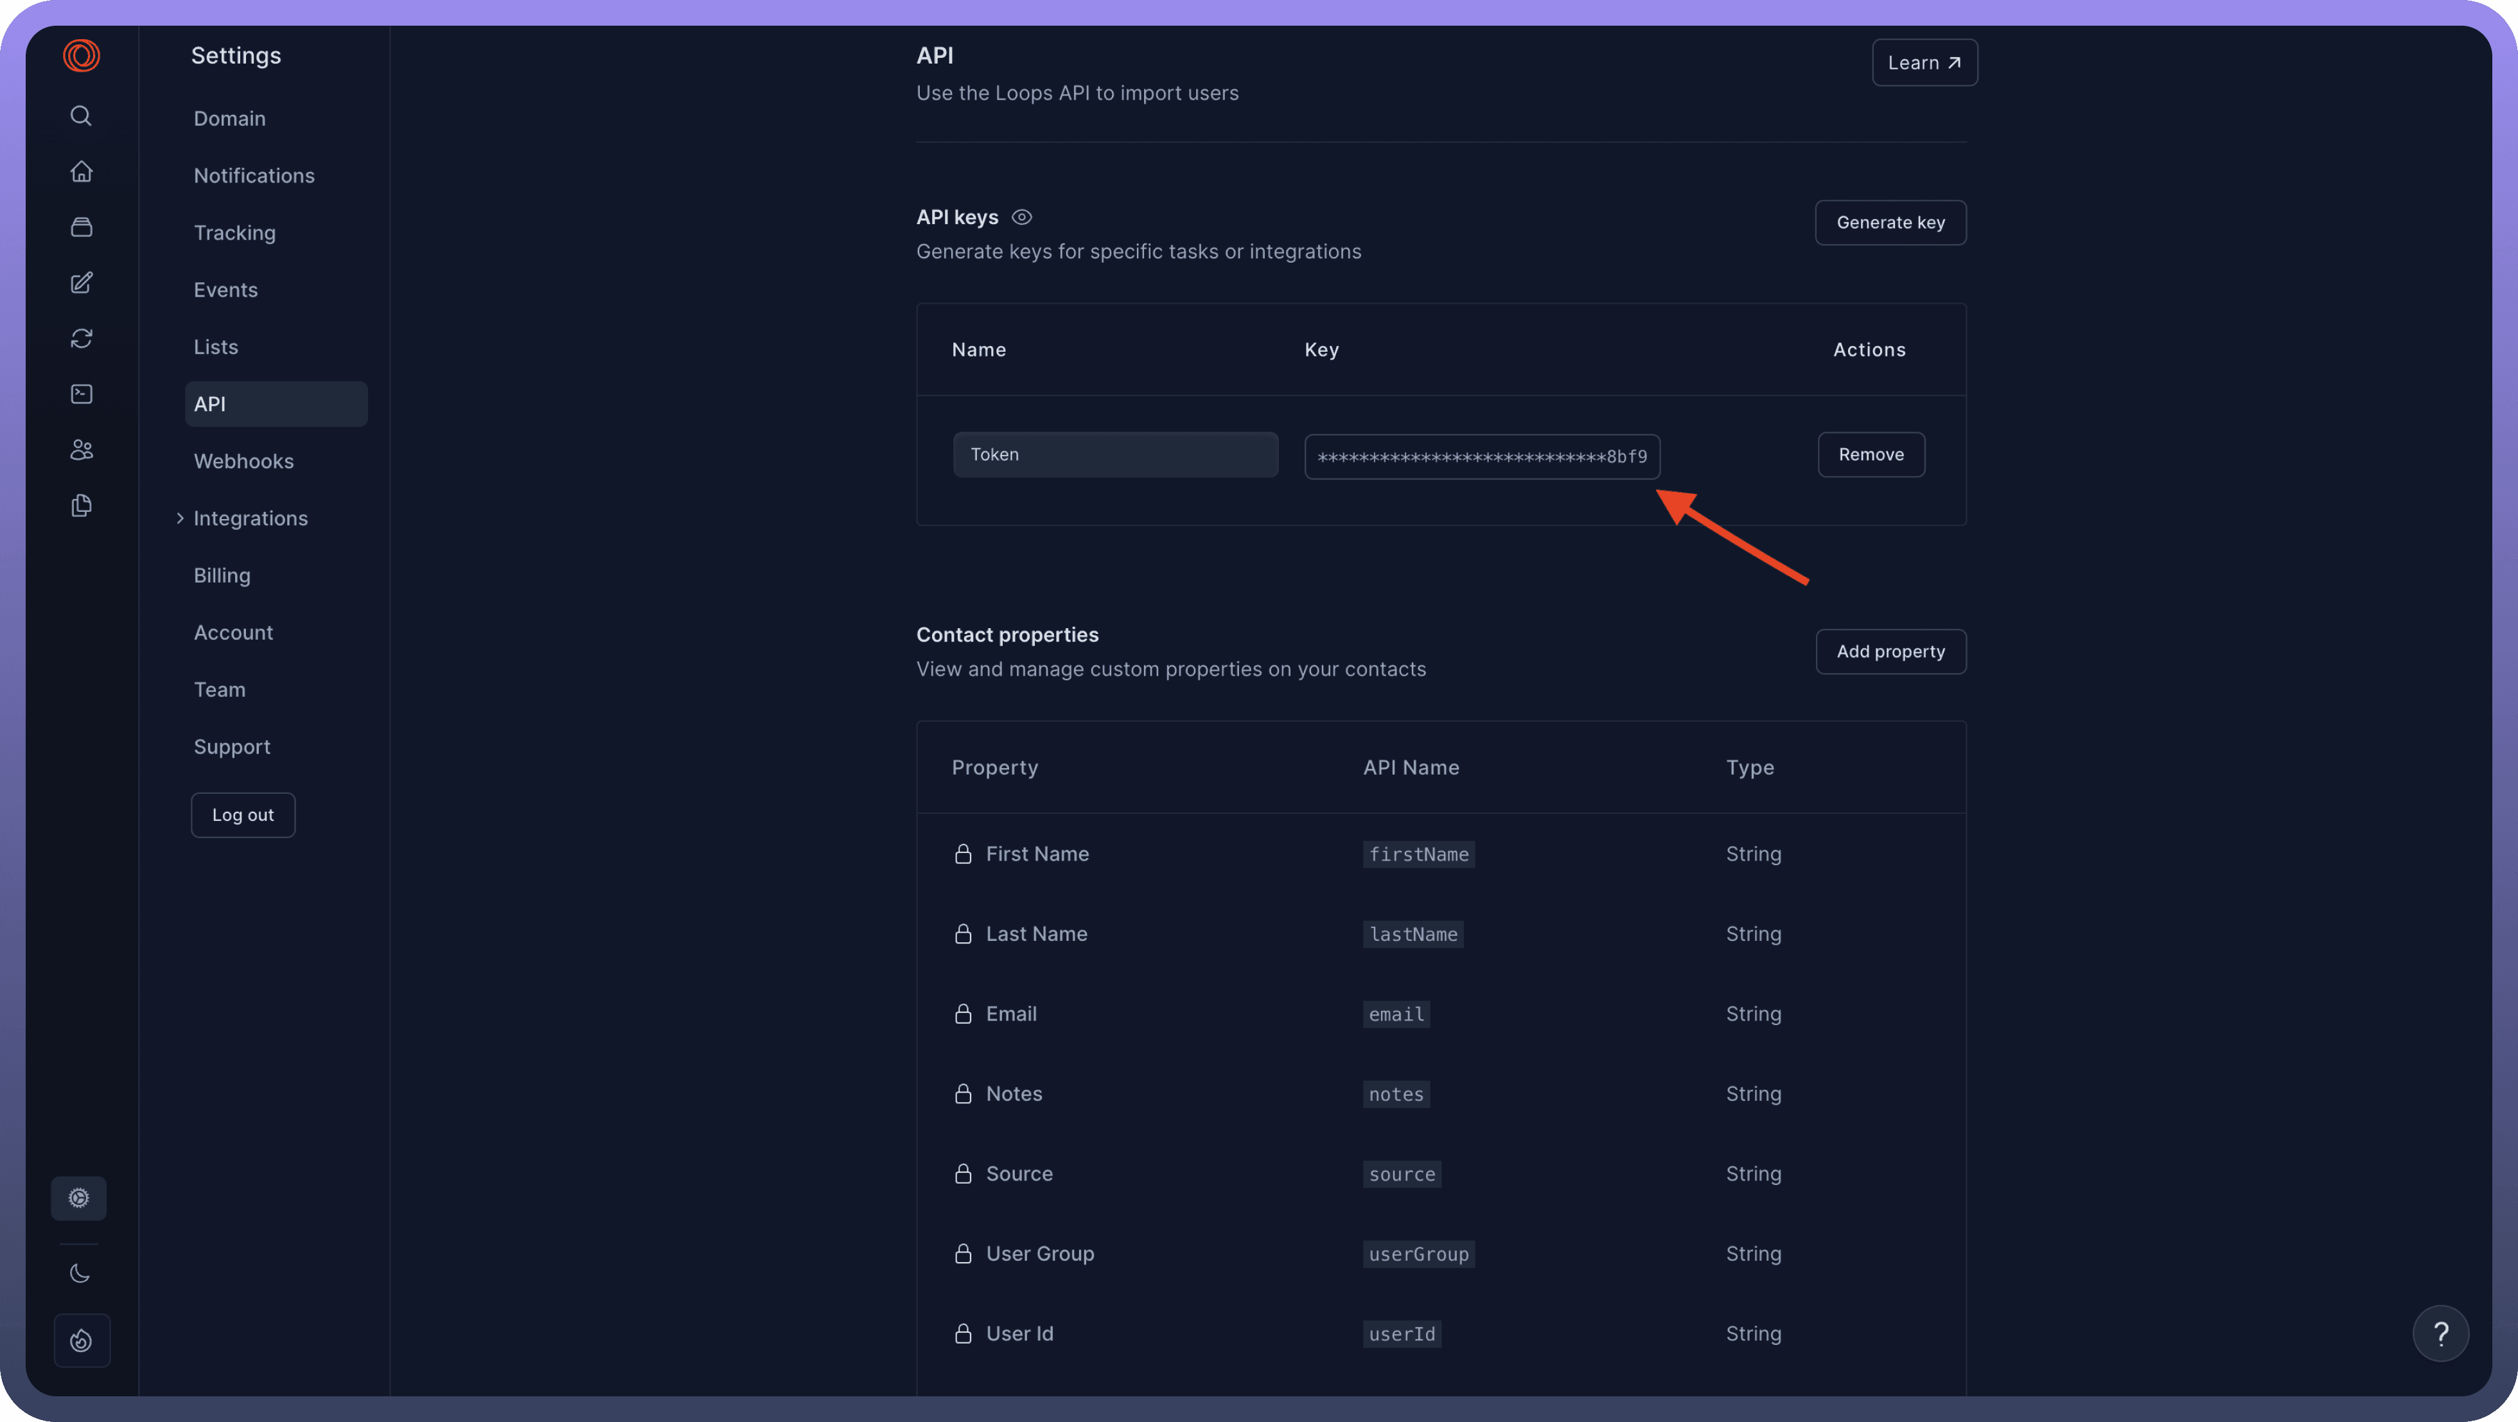Image resolution: width=2518 pixels, height=1422 pixels.
Task: Open the audience people icon
Action: 81,450
